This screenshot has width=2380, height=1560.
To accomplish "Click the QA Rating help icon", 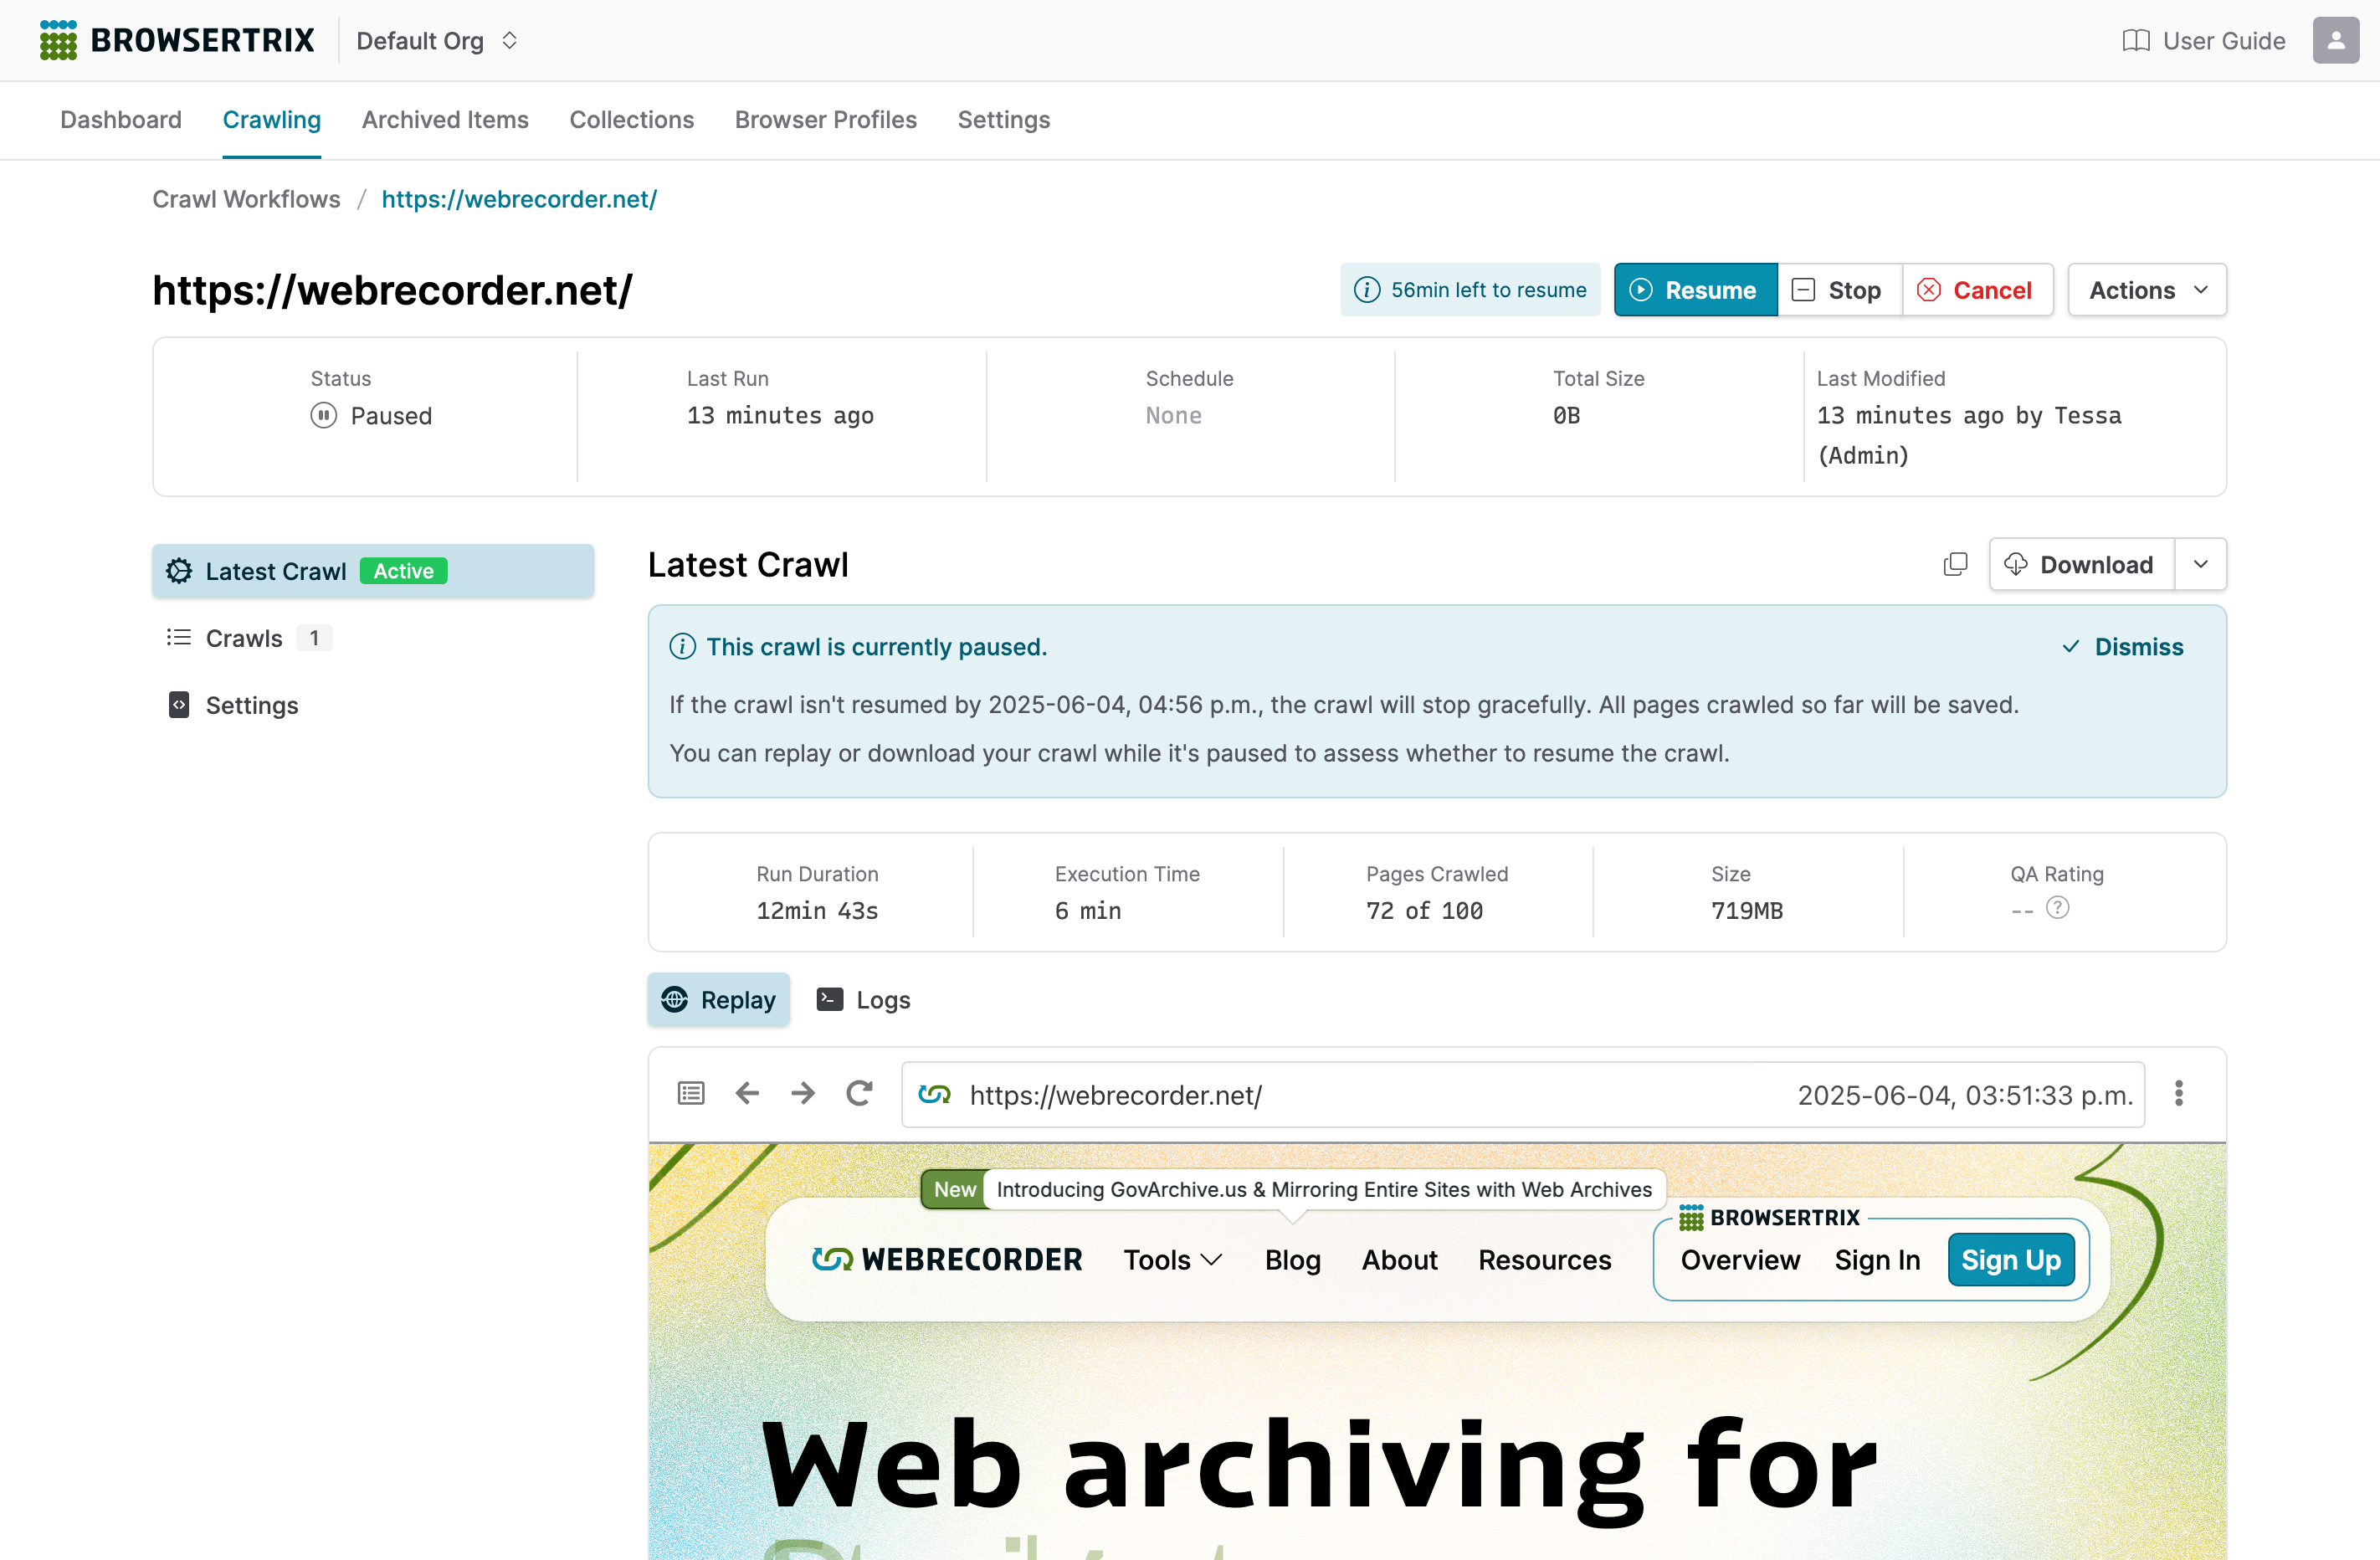I will click(x=2056, y=908).
